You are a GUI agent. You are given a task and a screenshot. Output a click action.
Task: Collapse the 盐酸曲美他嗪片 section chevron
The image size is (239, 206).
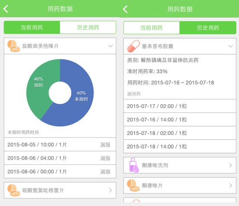111,46
